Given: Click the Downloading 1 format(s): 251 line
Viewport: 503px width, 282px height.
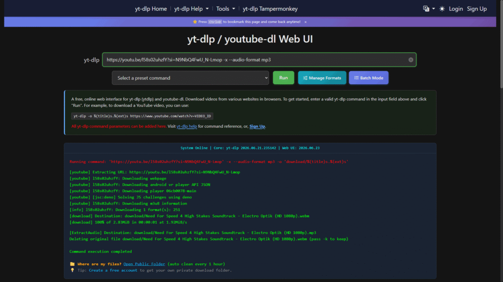Looking at the screenshot, I should click(x=124, y=210).
